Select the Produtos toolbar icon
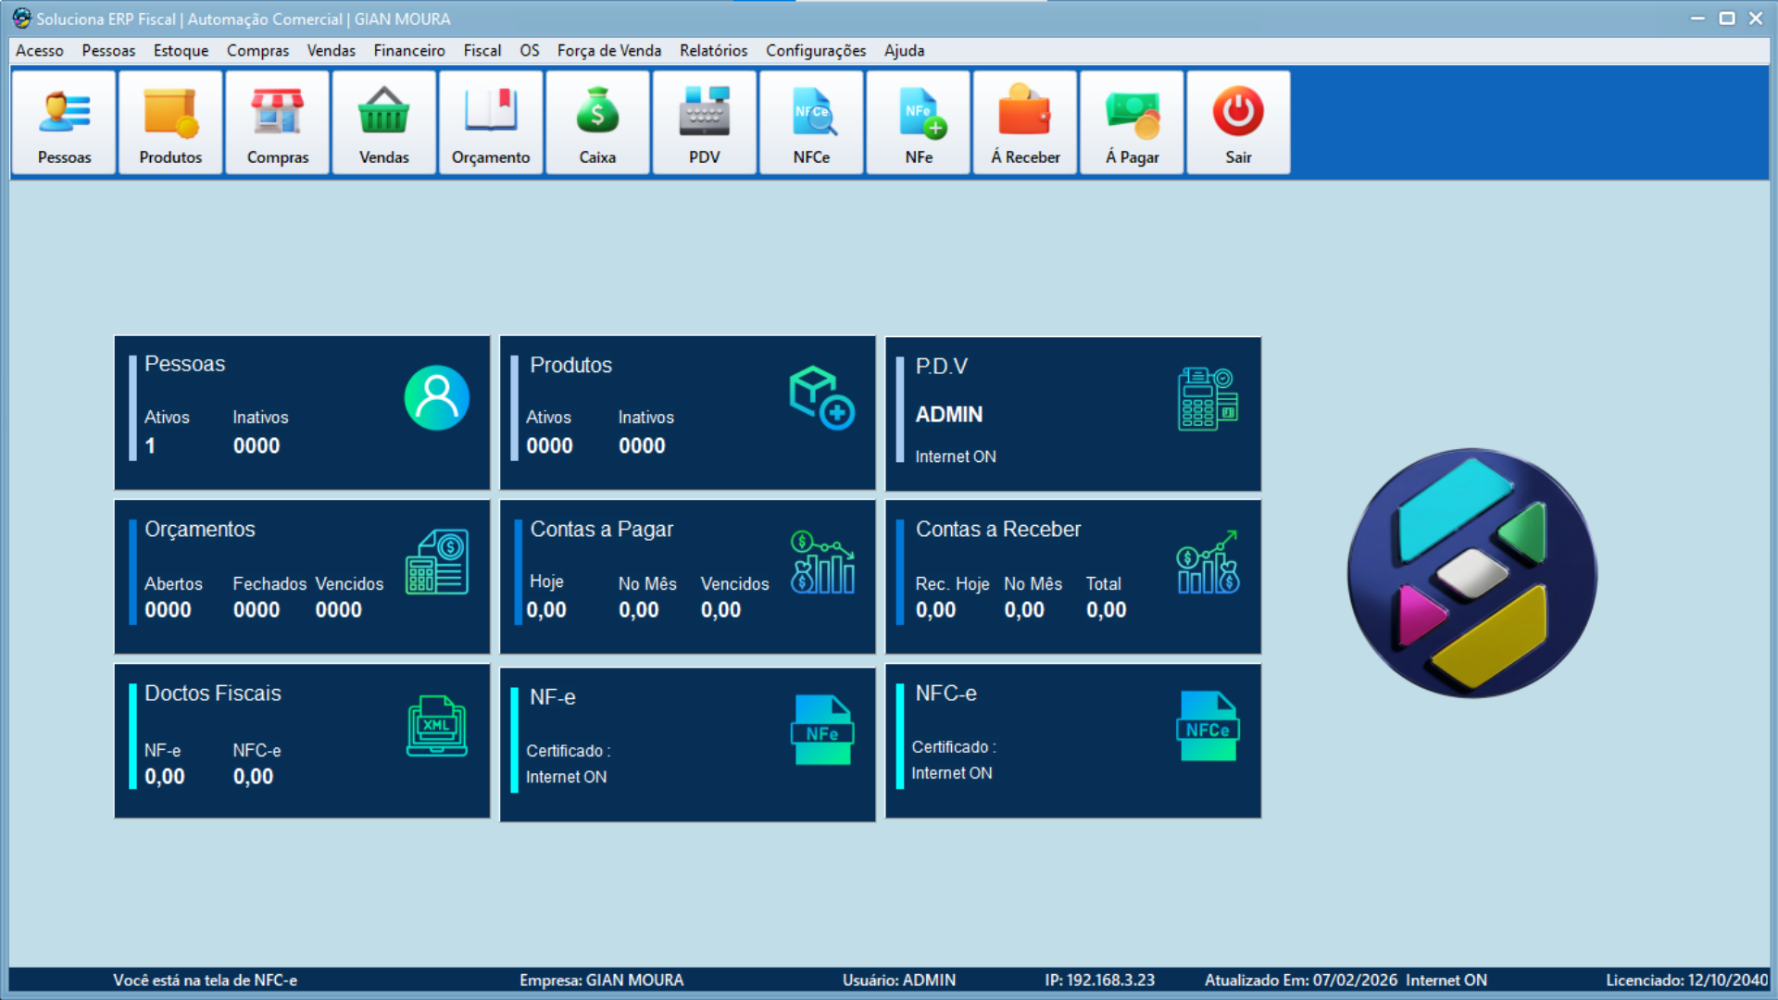 click(169, 121)
